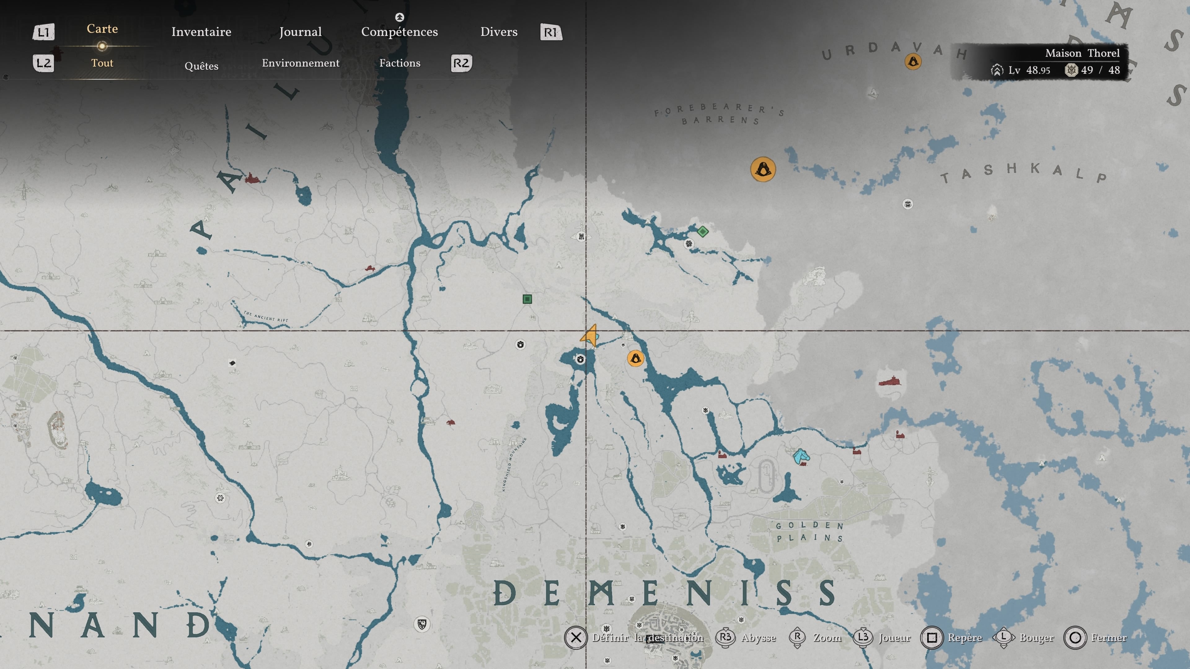Viewport: 1190px width, 669px height.
Task: Click the R stick Zoom icon
Action: click(797, 637)
